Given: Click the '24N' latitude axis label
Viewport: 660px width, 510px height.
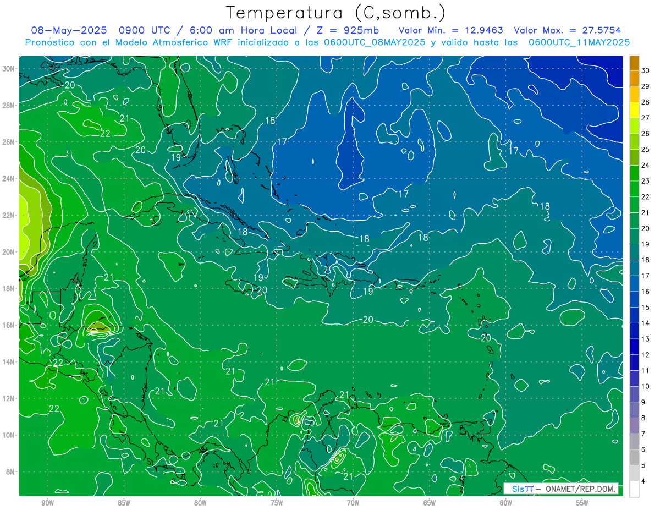Looking at the screenshot, I should pyautogui.click(x=9, y=178).
